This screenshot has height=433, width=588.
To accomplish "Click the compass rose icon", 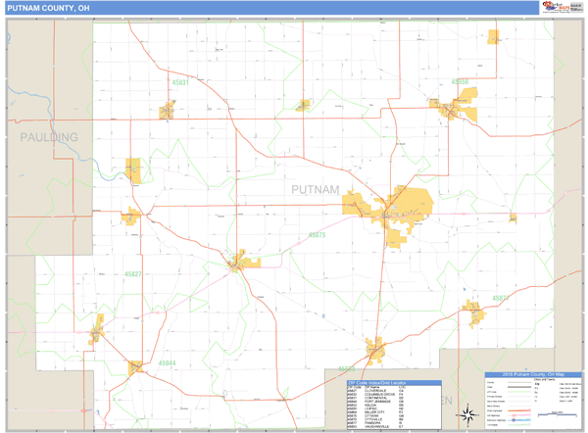I will point(469,411).
